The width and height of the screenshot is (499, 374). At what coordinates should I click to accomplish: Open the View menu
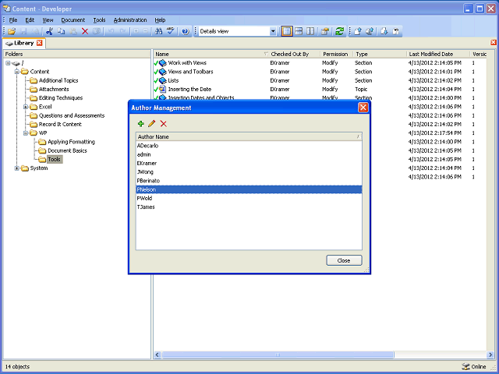48,20
